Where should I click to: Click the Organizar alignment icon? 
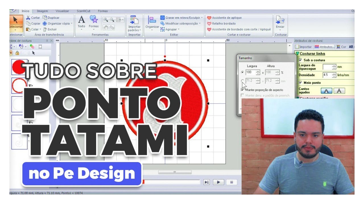[x=152, y=20]
